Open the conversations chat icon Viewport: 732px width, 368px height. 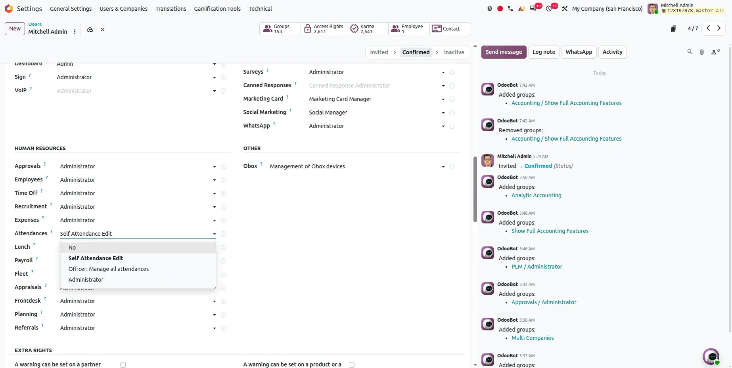coord(533,9)
